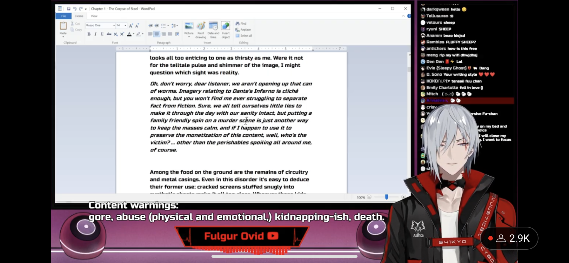Apply the text highlight color marker
569x263 pixels.
[x=138, y=34]
